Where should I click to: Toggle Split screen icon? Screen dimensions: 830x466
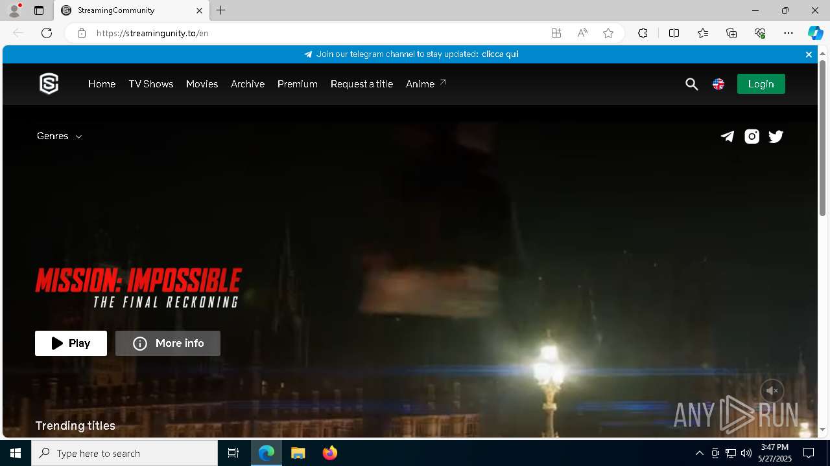point(674,33)
